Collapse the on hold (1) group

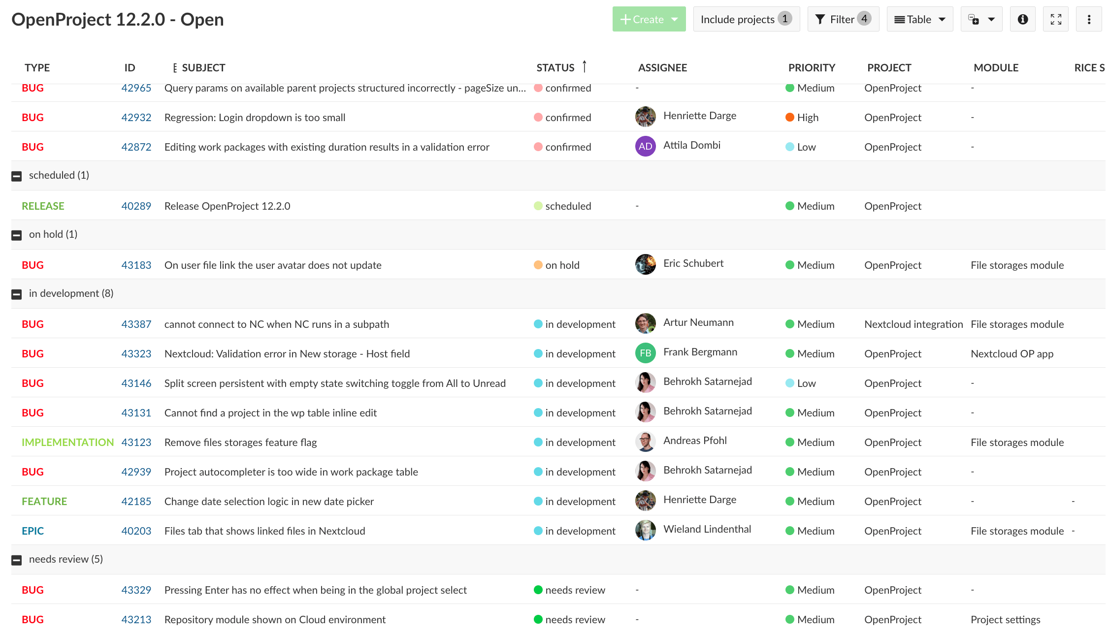[x=17, y=235]
